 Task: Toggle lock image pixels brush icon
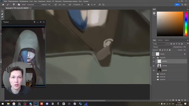point(162,50)
